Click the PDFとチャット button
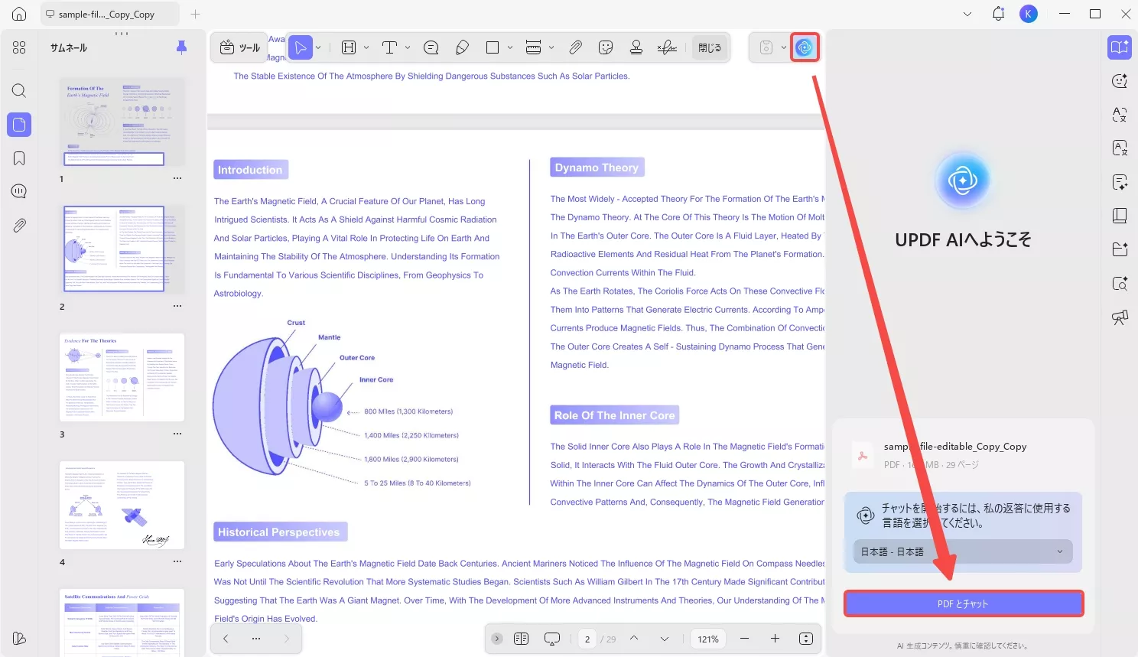 click(963, 603)
